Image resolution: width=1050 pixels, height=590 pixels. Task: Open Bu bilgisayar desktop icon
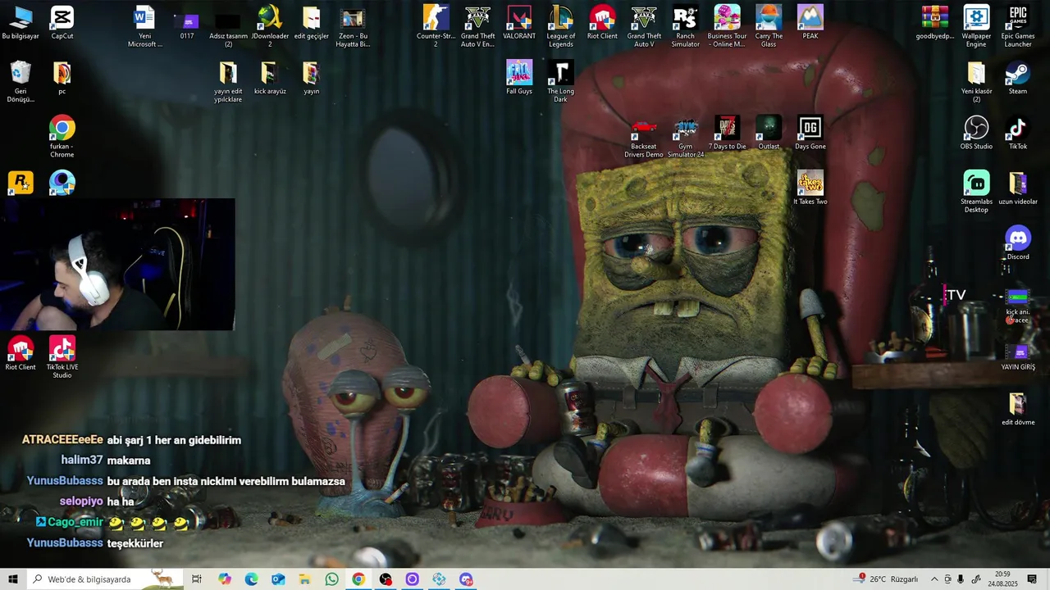point(21,22)
